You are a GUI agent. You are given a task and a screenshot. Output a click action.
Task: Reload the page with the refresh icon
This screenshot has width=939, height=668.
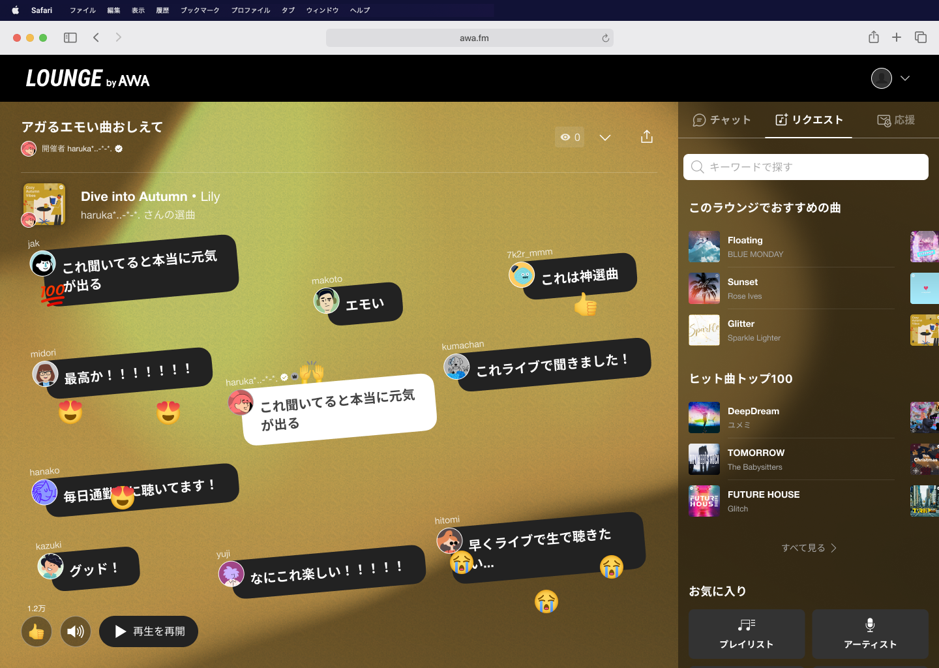(x=606, y=38)
